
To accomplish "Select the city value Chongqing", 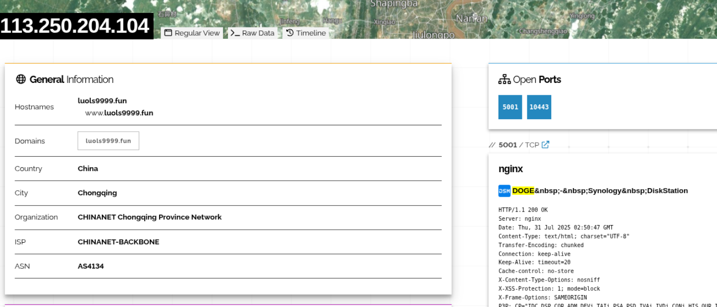I will (x=97, y=193).
